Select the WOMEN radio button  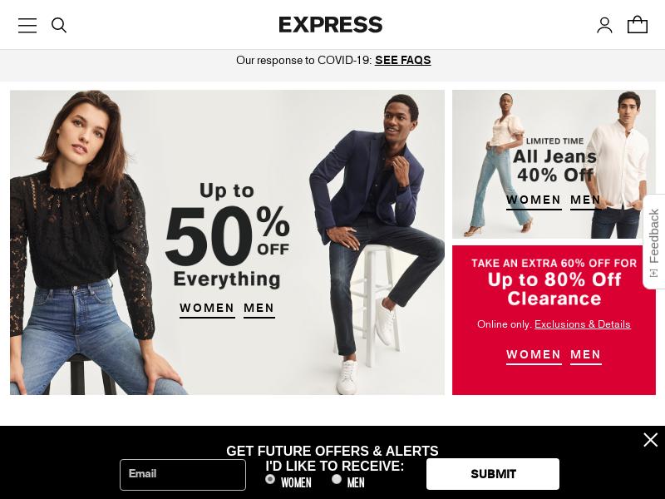coord(269,479)
